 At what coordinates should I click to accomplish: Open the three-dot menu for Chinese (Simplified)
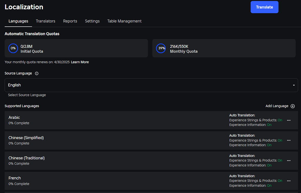(289, 140)
